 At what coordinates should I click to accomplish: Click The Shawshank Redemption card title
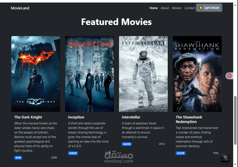189,119
